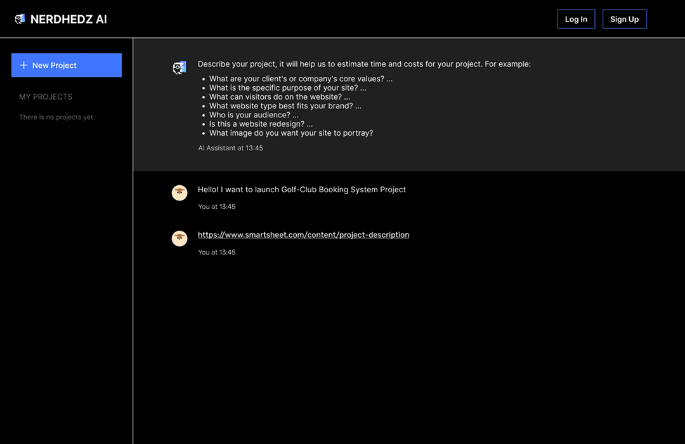Click your avatar next to the Golf-Club message
Image resolution: width=685 pixels, height=444 pixels.
click(179, 192)
